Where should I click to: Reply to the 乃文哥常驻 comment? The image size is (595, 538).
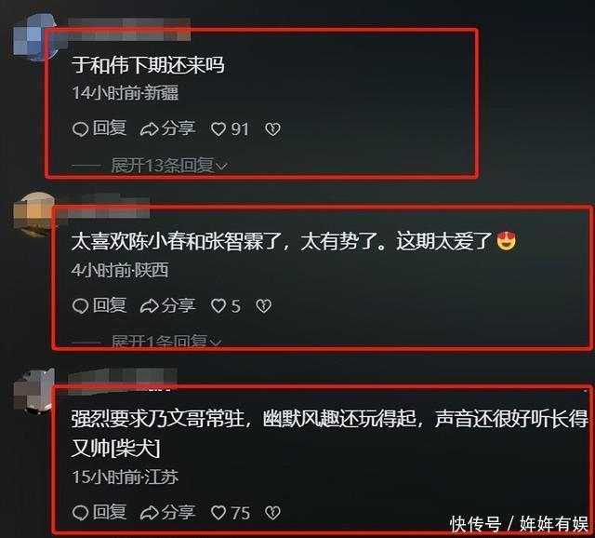click(99, 512)
